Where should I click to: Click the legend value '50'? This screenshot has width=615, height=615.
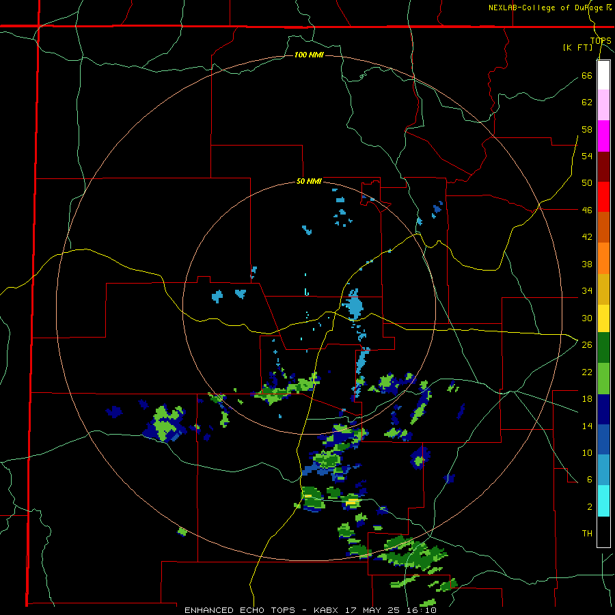[x=587, y=182]
